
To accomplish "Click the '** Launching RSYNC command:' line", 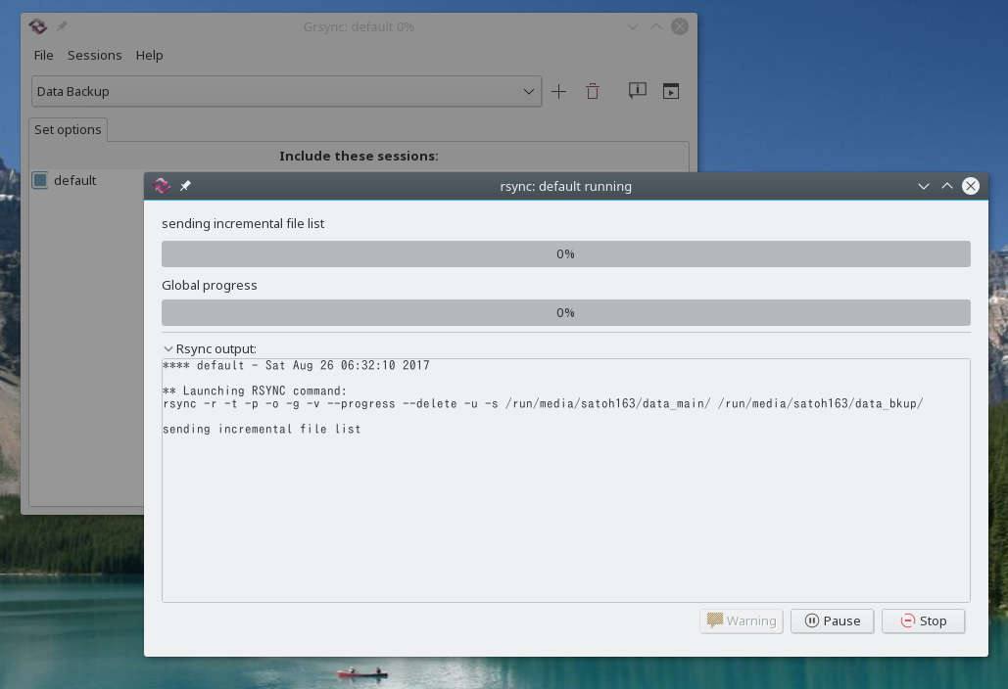I will [x=255, y=390].
